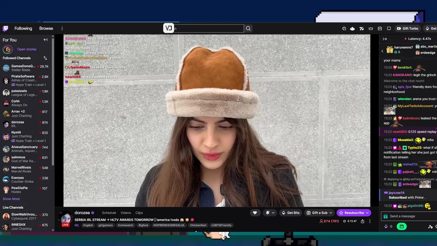
Task: Sort the Followed Channels list
Action: point(45,58)
